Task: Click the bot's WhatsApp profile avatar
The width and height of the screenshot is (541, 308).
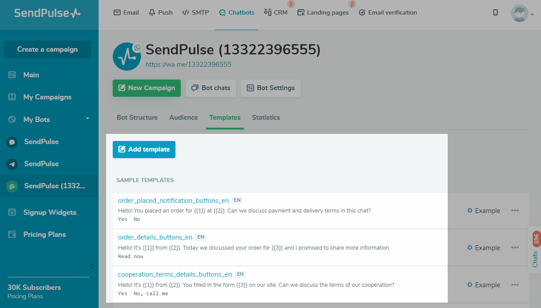Action: (x=127, y=57)
